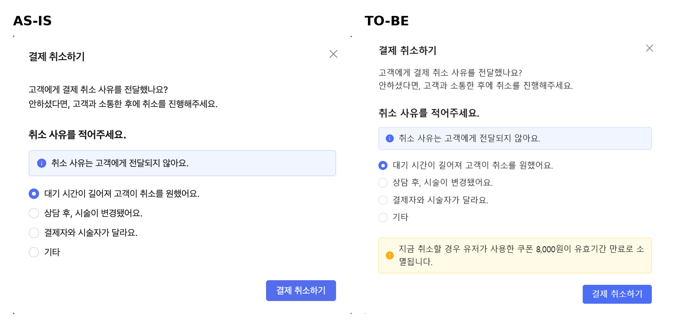The image size is (676, 327).
Task: Select '결제자와 시술자가 달라요' in TO-BE dialog
Action: (x=383, y=200)
